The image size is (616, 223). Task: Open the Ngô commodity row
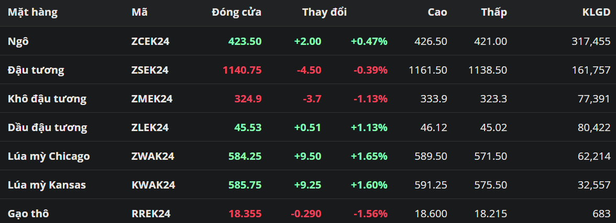click(x=18, y=41)
